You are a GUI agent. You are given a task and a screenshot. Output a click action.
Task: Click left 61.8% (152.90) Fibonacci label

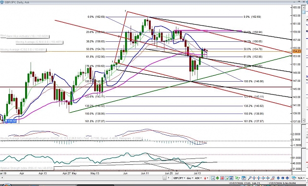click(96, 57)
